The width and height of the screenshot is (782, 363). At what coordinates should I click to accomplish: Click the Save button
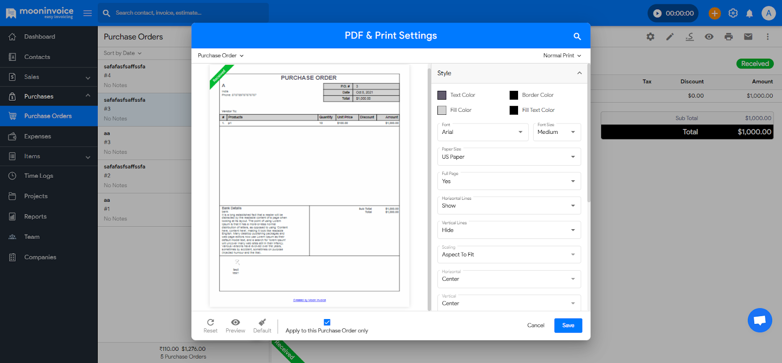pos(568,325)
